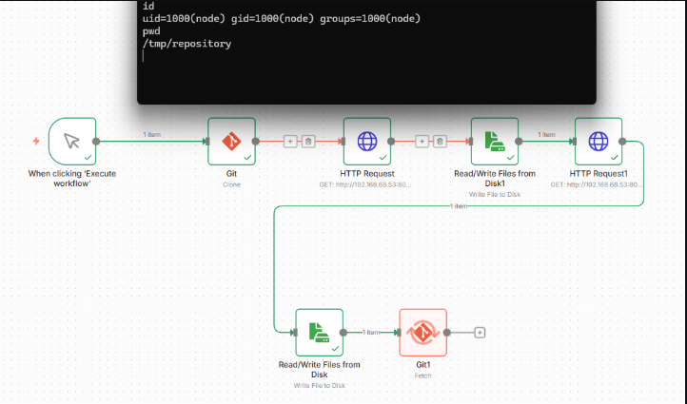The width and height of the screenshot is (687, 404).
Task: Open the HTTP Request globe node
Action: (366, 142)
